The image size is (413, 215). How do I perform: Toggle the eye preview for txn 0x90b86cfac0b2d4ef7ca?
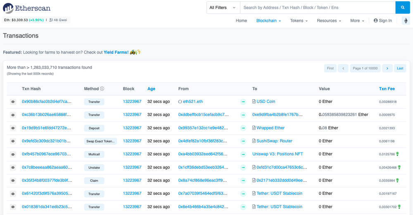13,102
